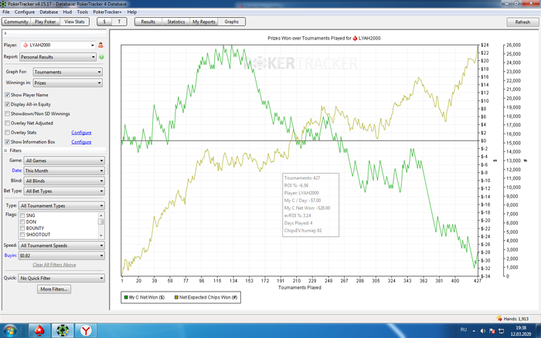Open the PokerTracker+ menu
Viewport: 541px width, 338px height.
click(107, 12)
